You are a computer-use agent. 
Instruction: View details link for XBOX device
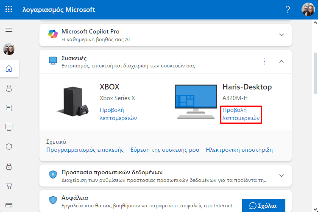pyautogui.click(x=118, y=114)
